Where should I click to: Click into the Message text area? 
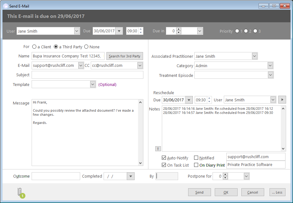pos(85,132)
